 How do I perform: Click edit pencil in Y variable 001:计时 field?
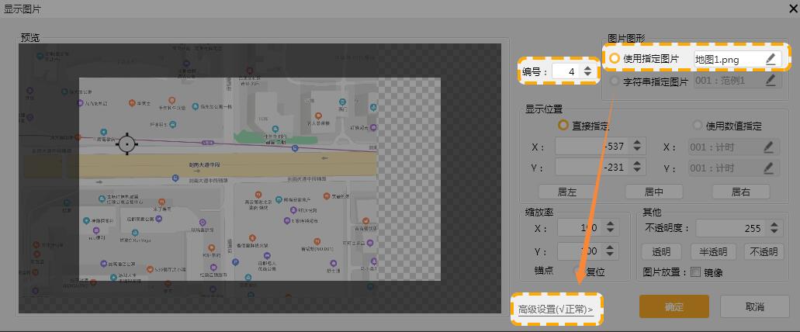(x=770, y=168)
